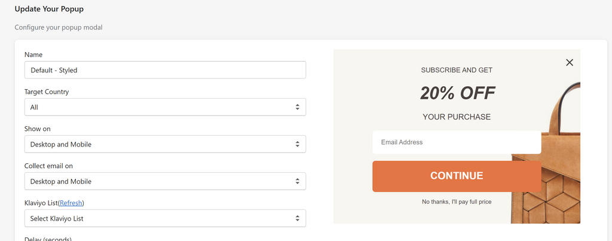This screenshot has height=241, width=612.
Task: Click the Show on field label
Action: [x=38, y=129]
